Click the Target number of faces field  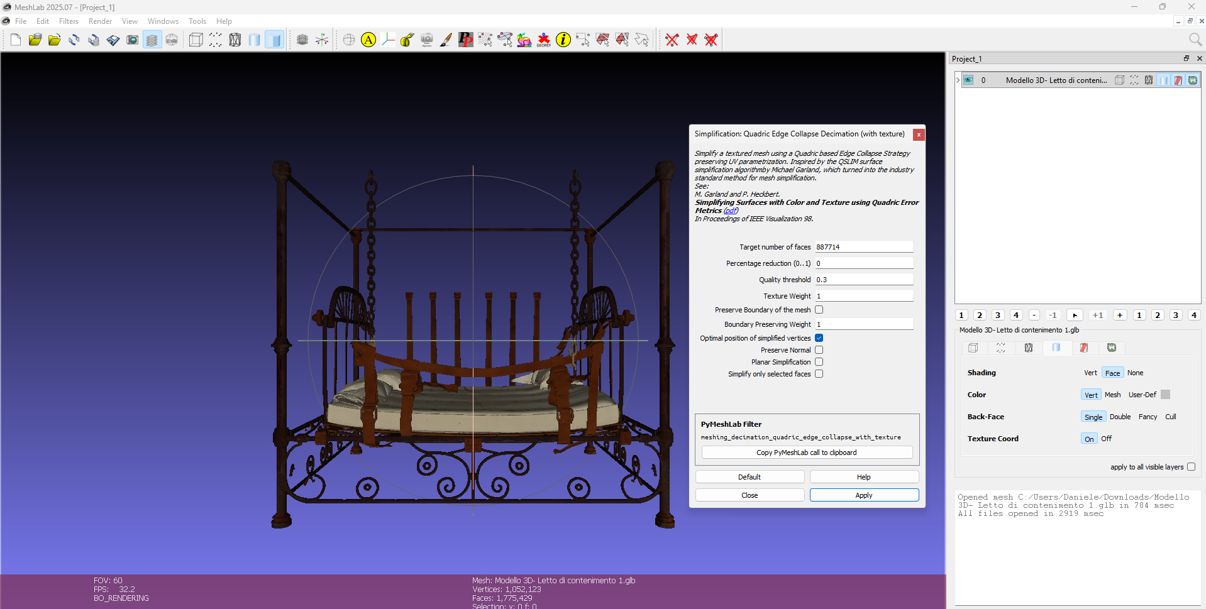click(864, 247)
